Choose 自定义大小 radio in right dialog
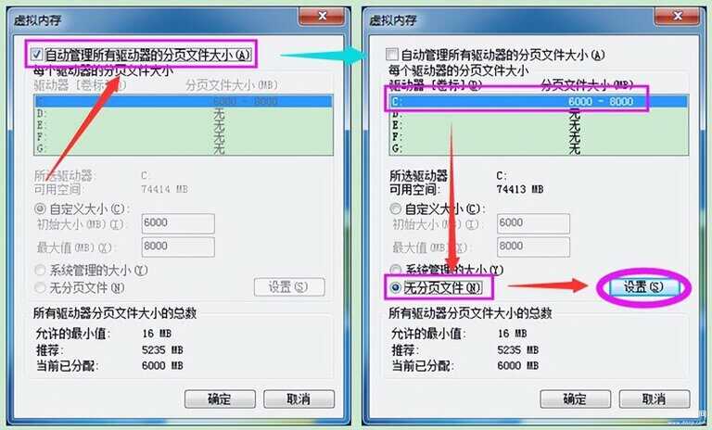This screenshot has width=712, height=430. tap(396, 209)
